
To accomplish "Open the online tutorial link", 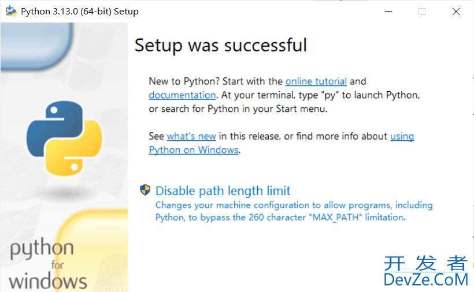I will [x=316, y=81].
